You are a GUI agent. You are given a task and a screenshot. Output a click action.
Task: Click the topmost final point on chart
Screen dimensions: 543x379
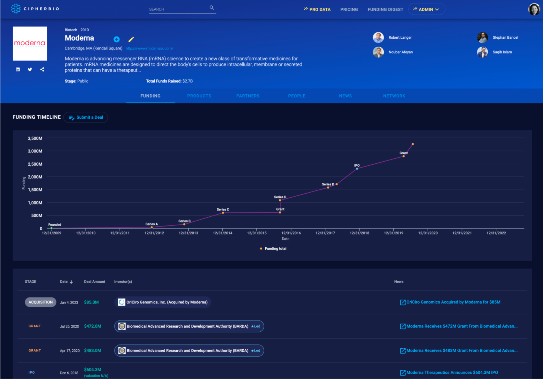(x=413, y=144)
